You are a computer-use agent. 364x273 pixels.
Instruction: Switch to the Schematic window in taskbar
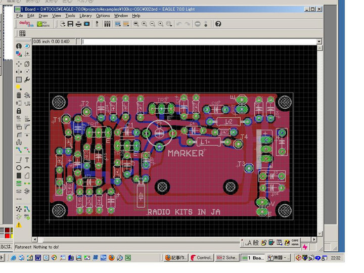(226, 257)
